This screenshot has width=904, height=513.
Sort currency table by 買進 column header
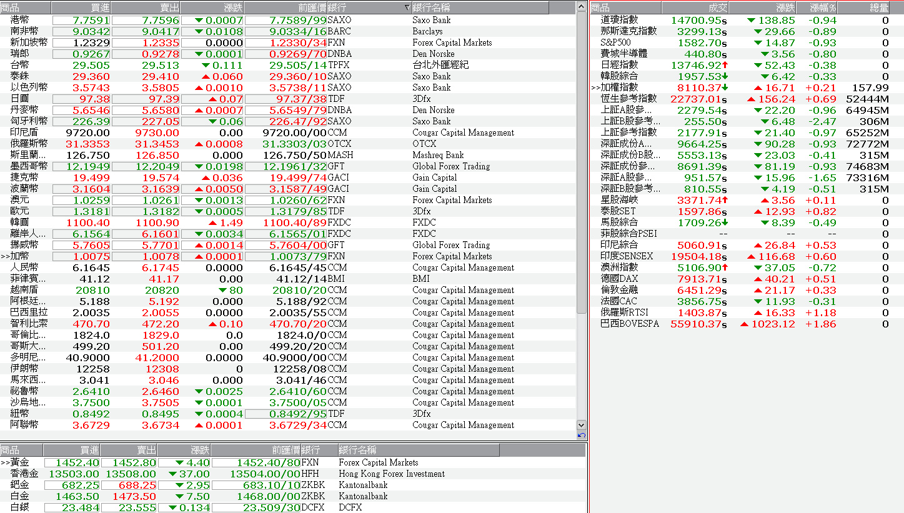pos(81,8)
